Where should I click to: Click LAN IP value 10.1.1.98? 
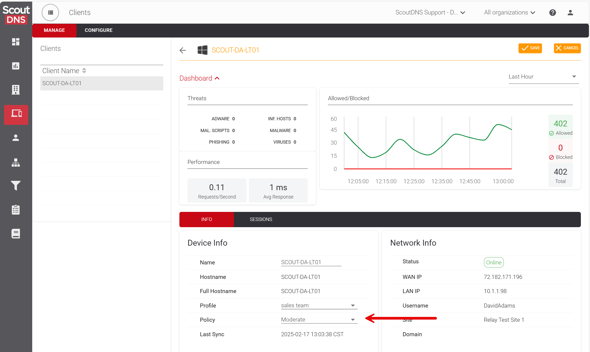(495, 291)
